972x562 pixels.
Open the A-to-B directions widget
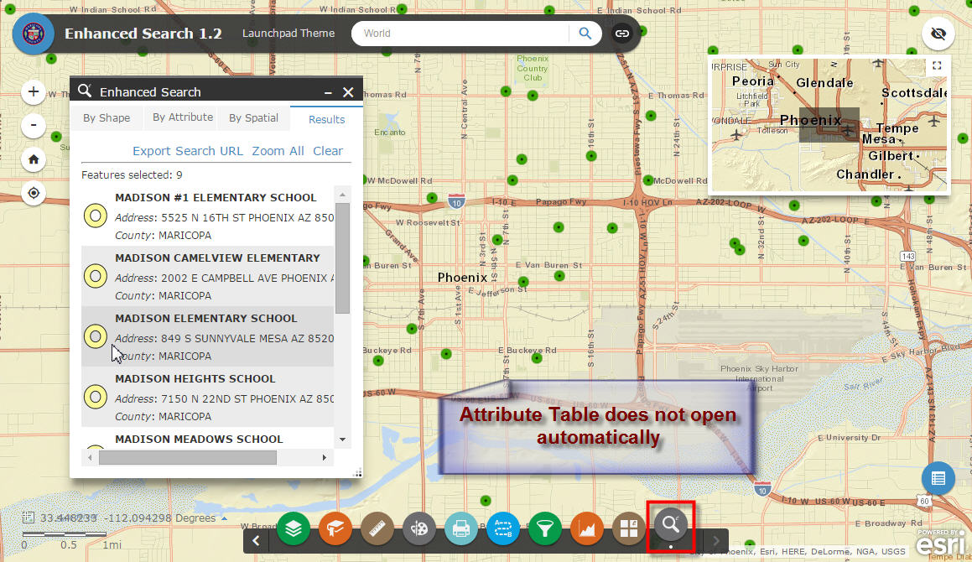(502, 528)
